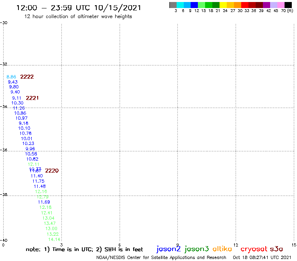Click timestamp 'Oct 18 08:27:41 UTC 2021'
297x261 pixels.
pyautogui.click(x=262, y=257)
